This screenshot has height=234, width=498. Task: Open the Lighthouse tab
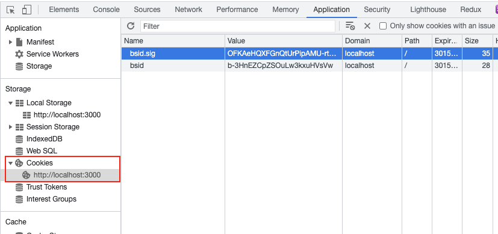tap(428, 10)
